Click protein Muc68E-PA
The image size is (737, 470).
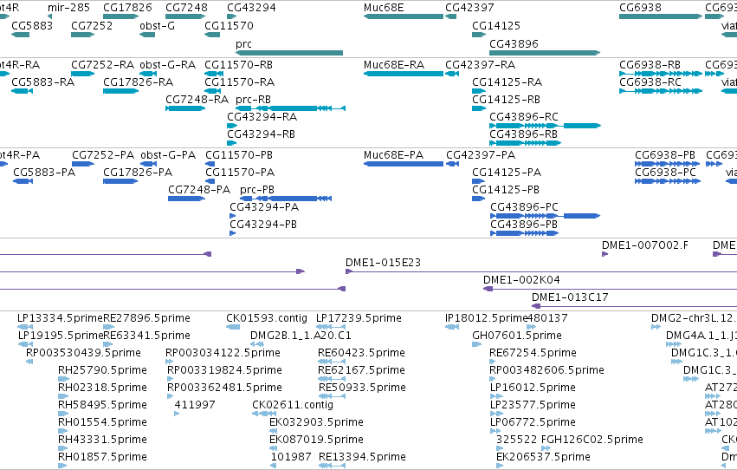(x=404, y=164)
